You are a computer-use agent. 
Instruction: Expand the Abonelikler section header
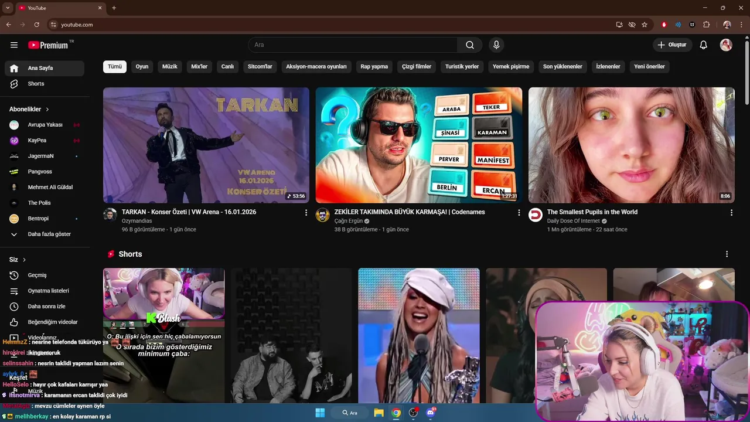[29, 110]
